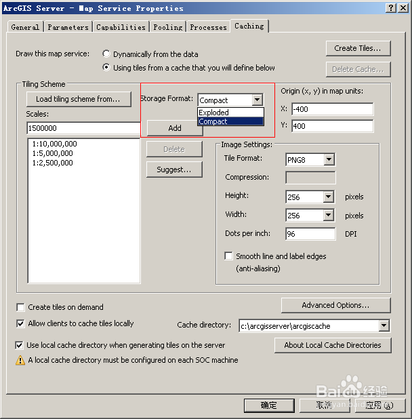Add the scale with Add button
The height and width of the screenshot is (419, 412).
pos(175,128)
